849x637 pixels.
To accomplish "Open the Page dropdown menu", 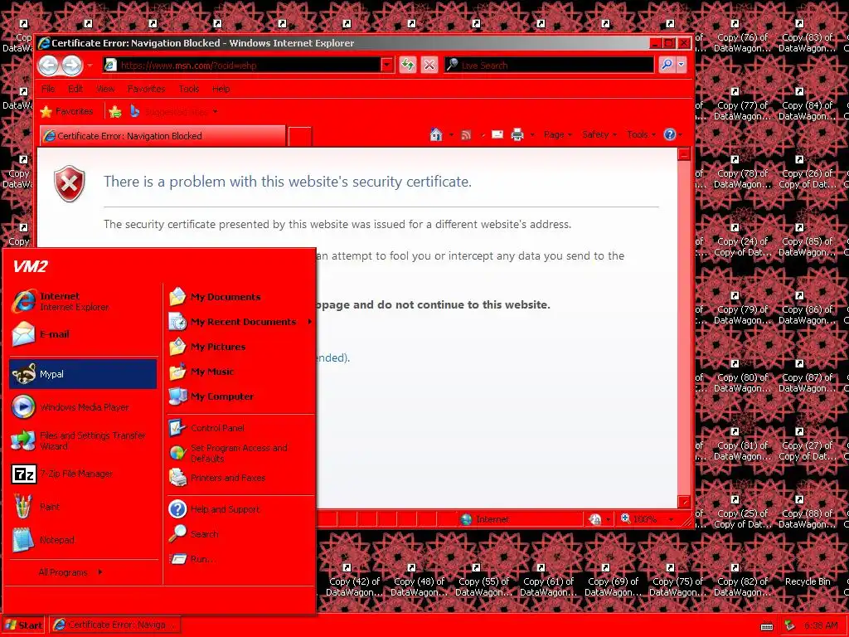I will (x=557, y=135).
